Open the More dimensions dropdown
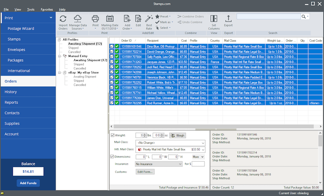The width and height of the screenshot is (324, 196). tap(198, 157)
